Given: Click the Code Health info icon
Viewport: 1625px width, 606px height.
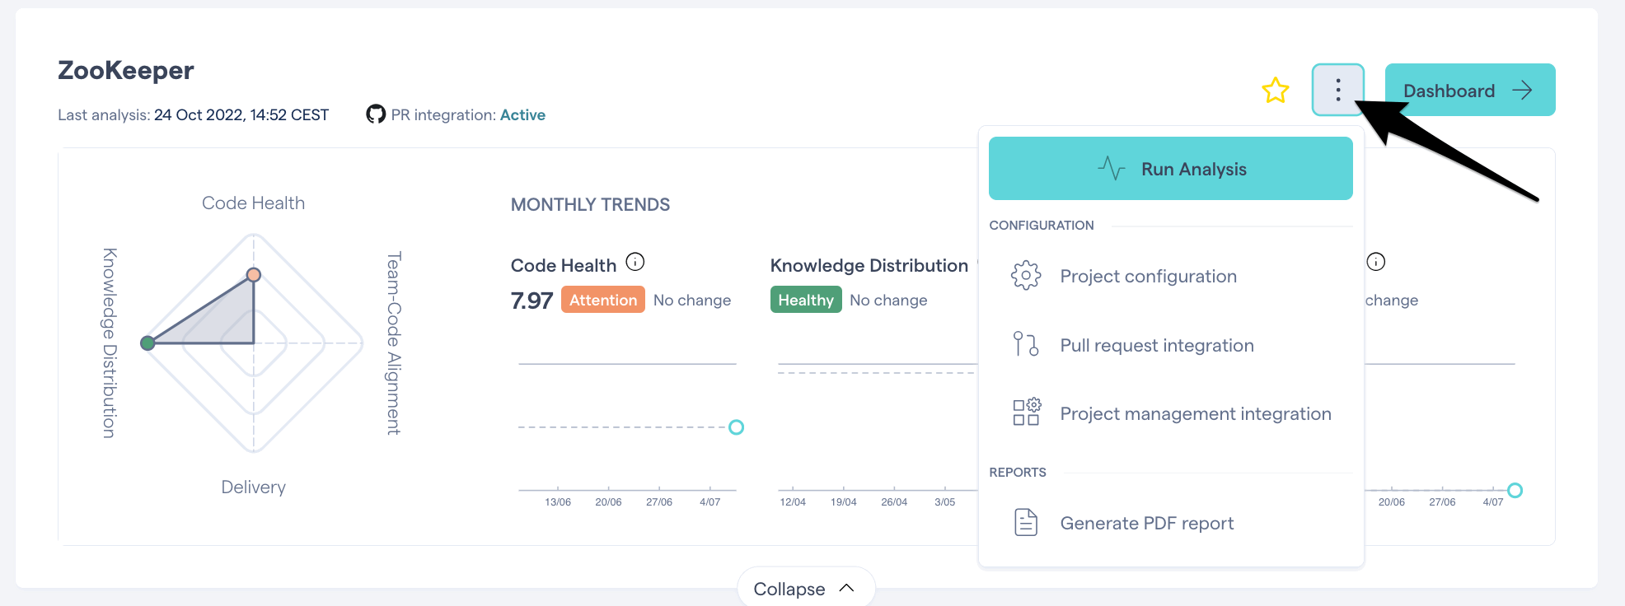Looking at the screenshot, I should 635,262.
